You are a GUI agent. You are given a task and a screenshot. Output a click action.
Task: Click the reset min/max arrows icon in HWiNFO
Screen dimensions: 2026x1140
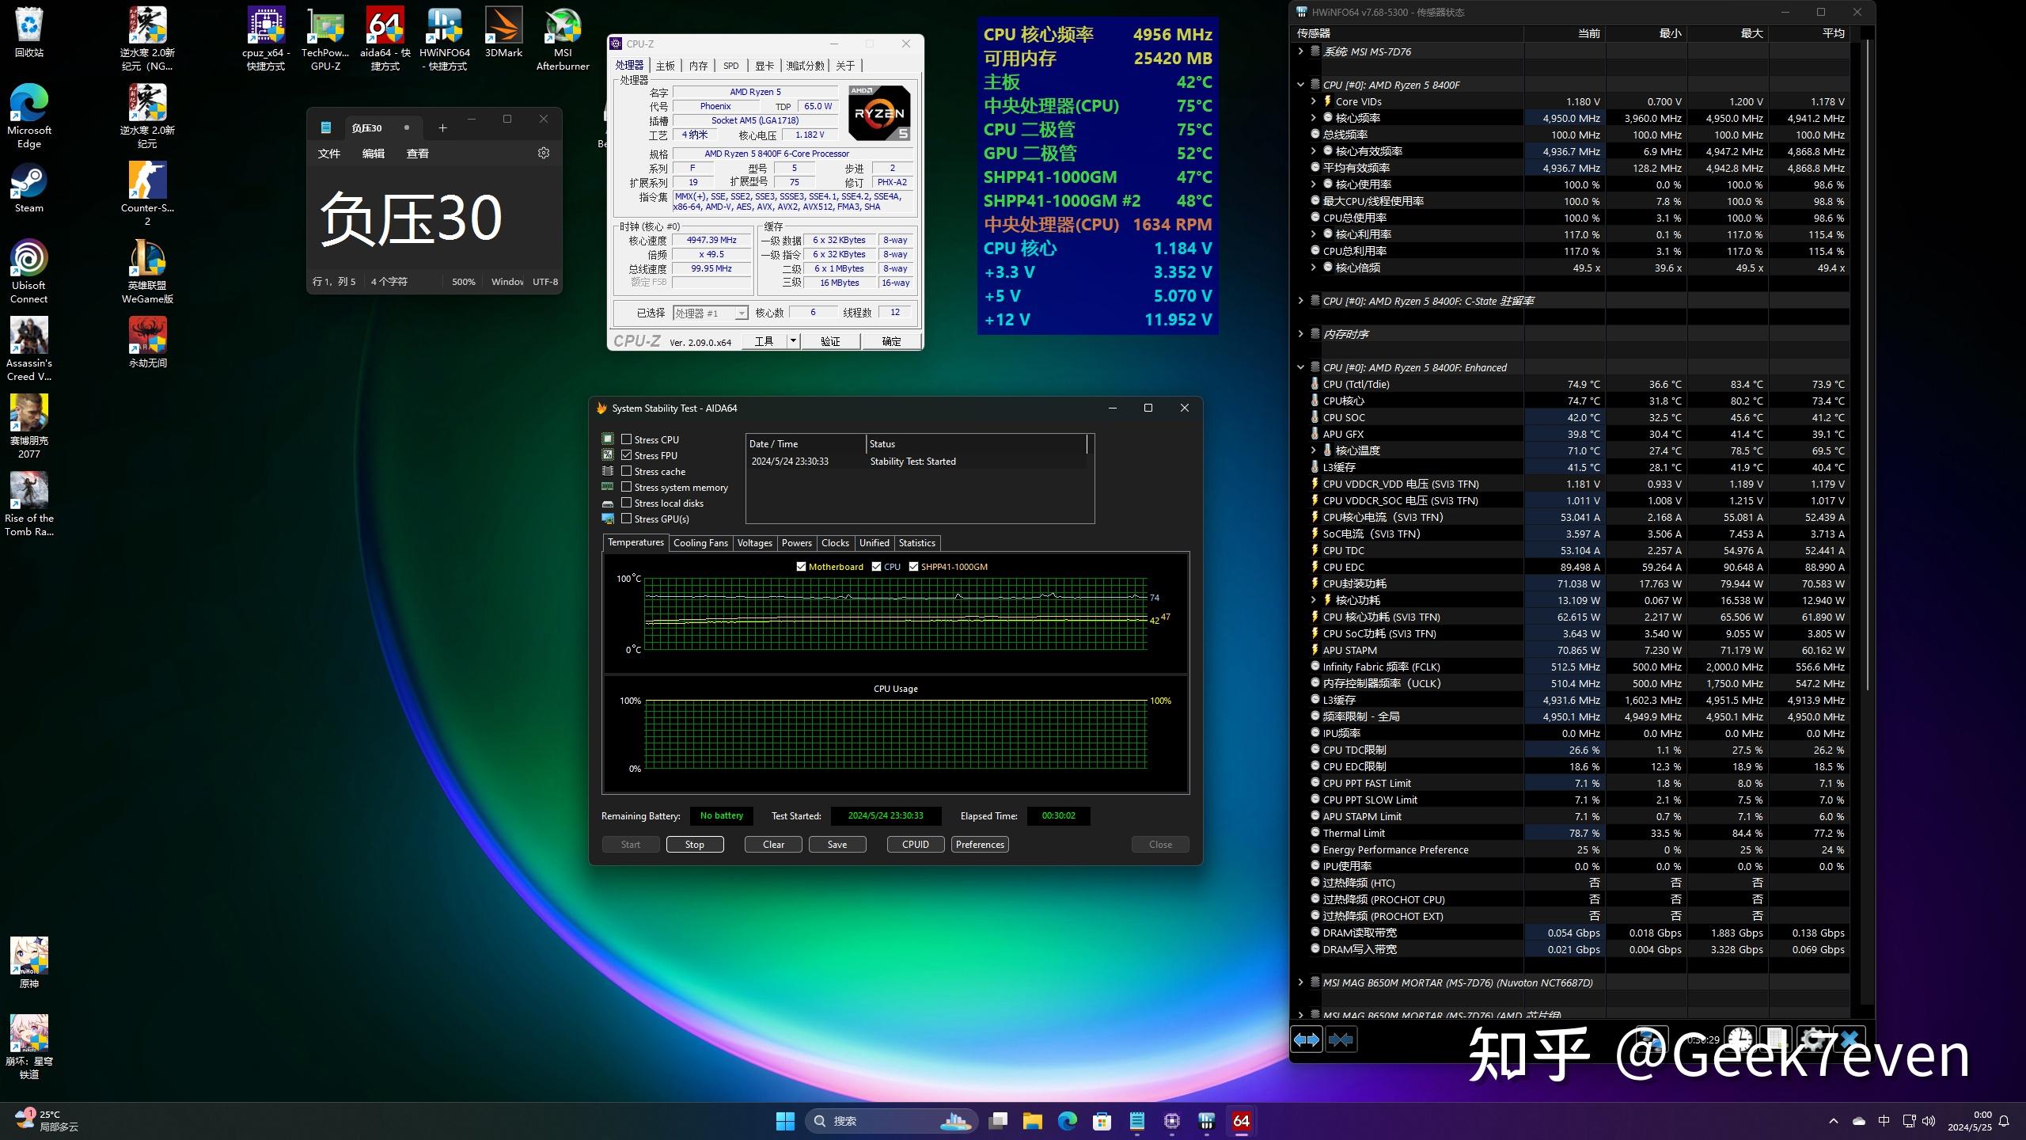pyautogui.click(x=1341, y=1039)
